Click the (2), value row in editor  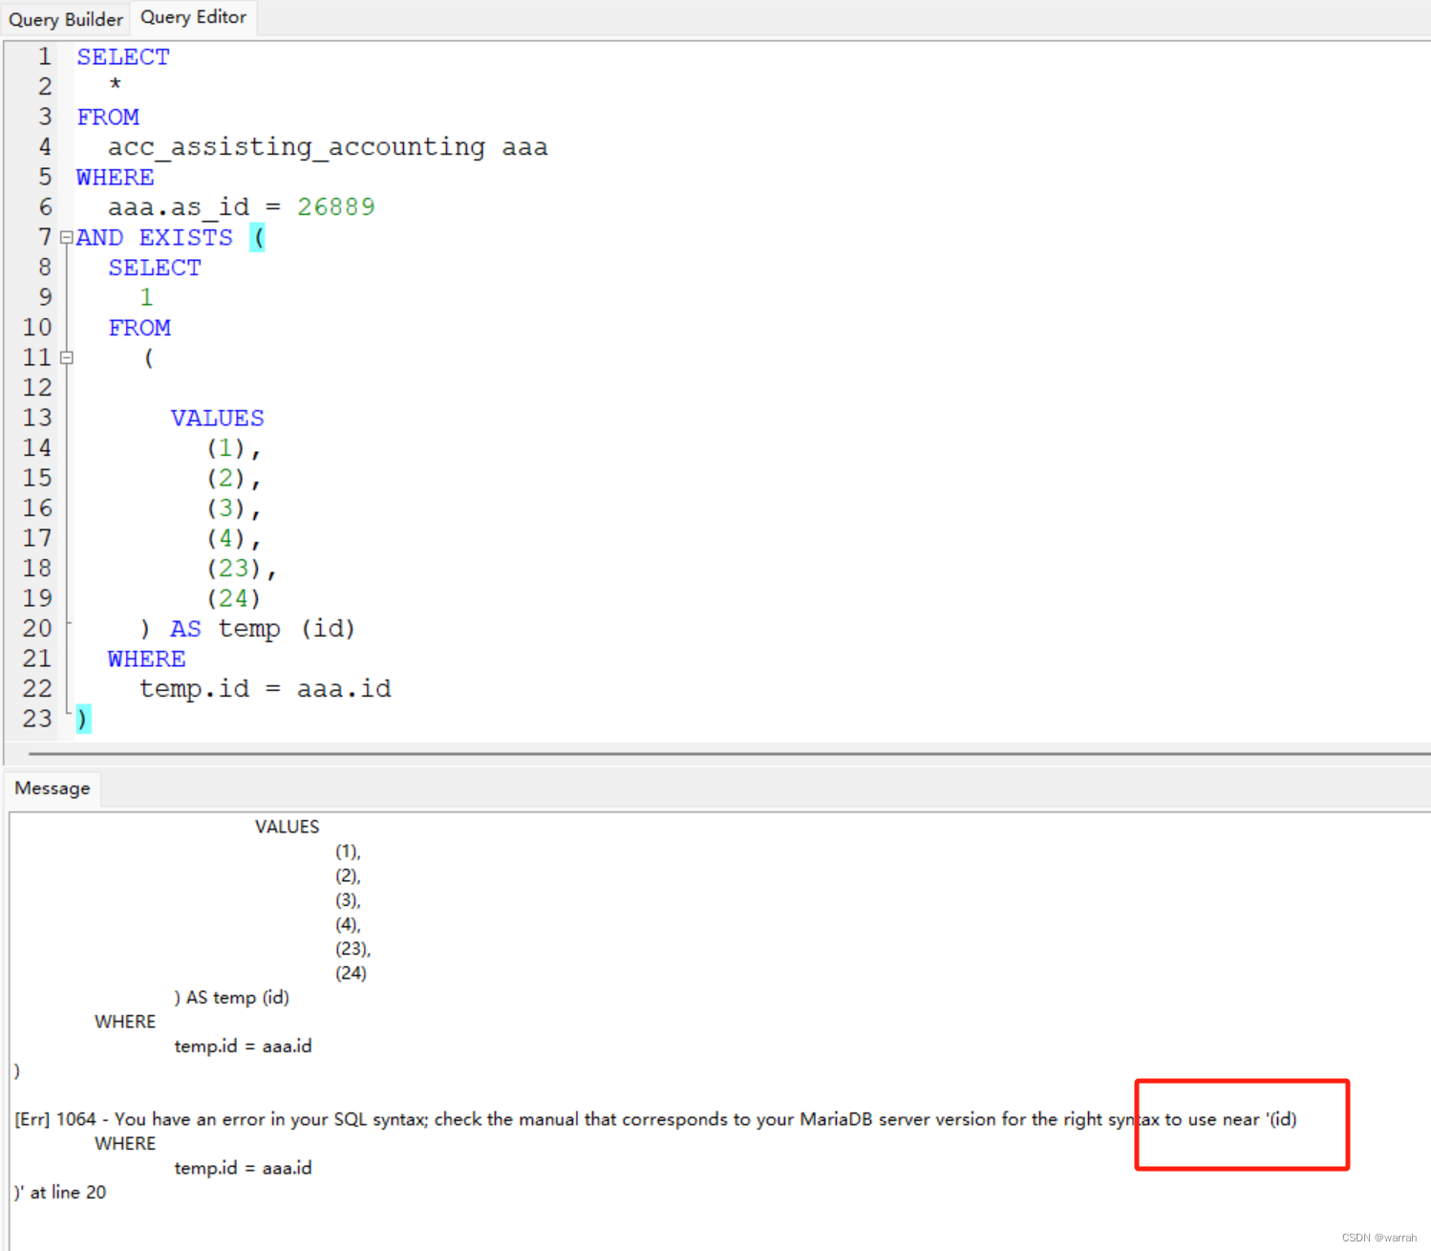coord(233,478)
